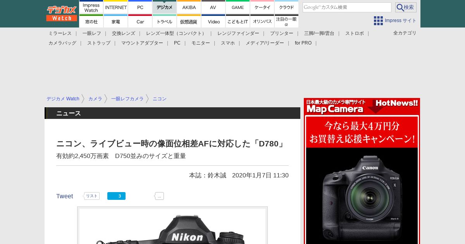465x244 pixels.
Task: Click デジカメ Watch breadcrumb
Action: click(63, 99)
